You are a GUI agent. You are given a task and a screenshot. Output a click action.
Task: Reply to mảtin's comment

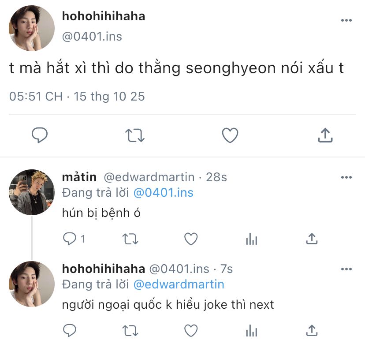(70, 239)
